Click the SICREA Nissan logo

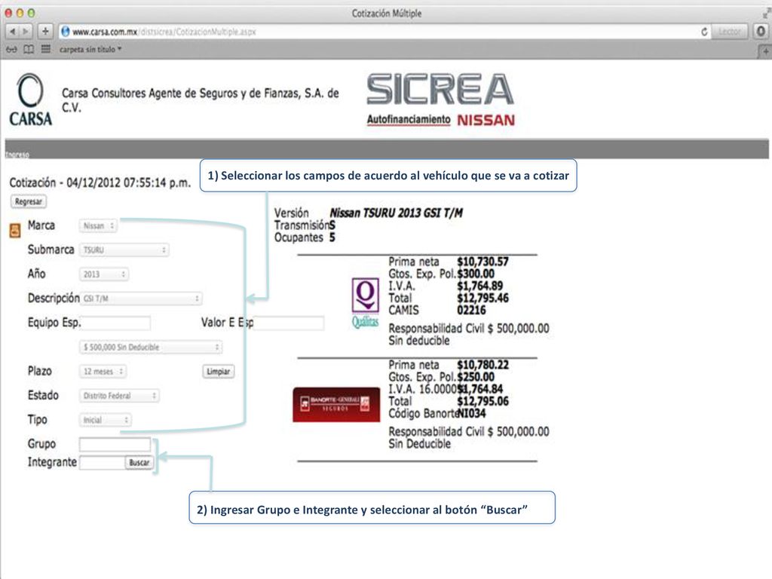coord(440,100)
